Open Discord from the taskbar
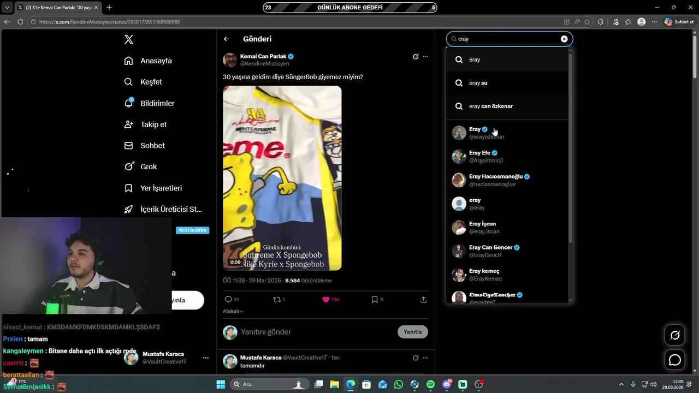Viewport: 699px width, 393px height. pyautogui.click(x=447, y=384)
